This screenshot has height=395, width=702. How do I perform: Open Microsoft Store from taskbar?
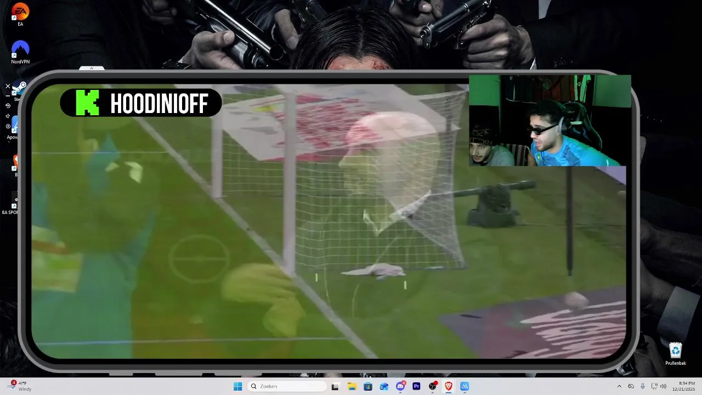(x=367, y=386)
